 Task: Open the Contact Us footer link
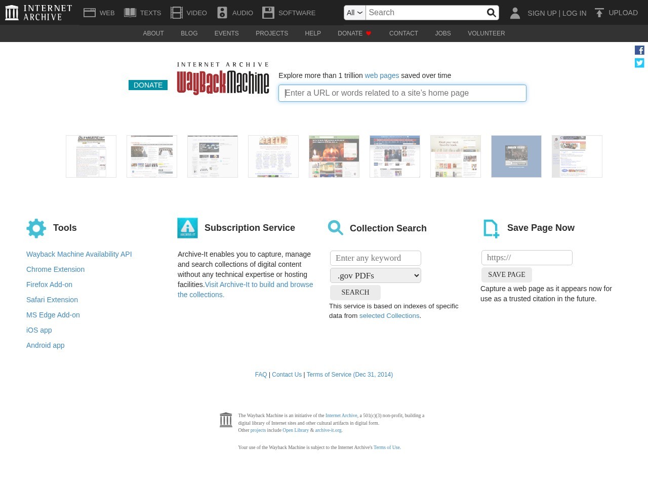click(287, 375)
